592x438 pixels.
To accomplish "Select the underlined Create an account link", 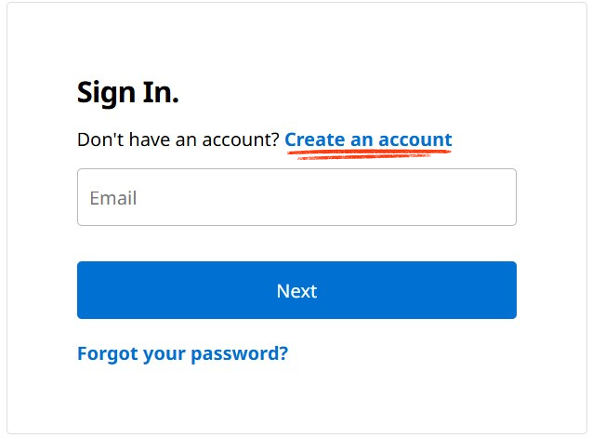I will [x=368, y=139].
